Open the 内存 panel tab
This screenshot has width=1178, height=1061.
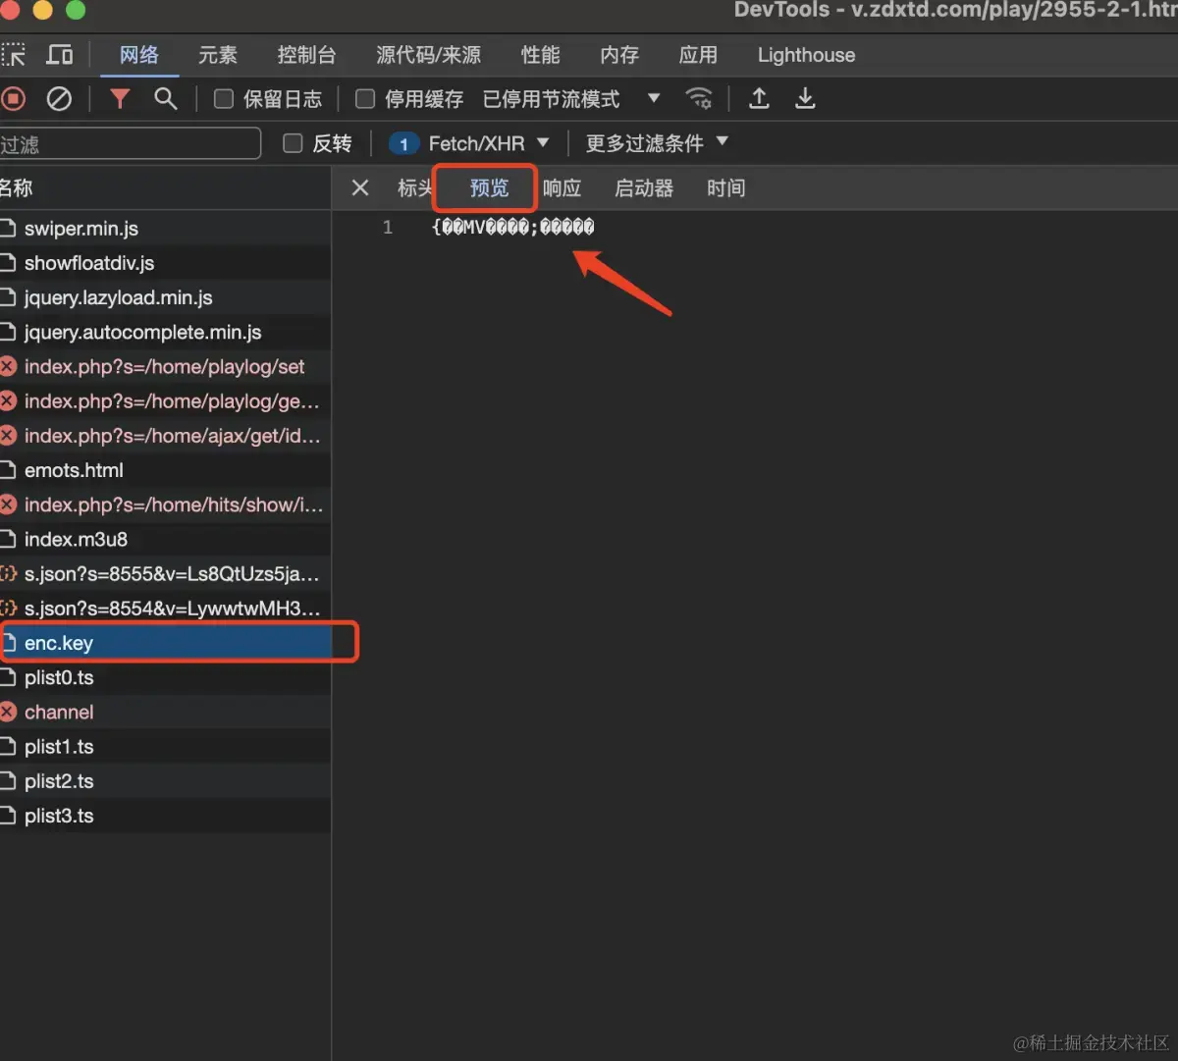[x=619, y=55]
